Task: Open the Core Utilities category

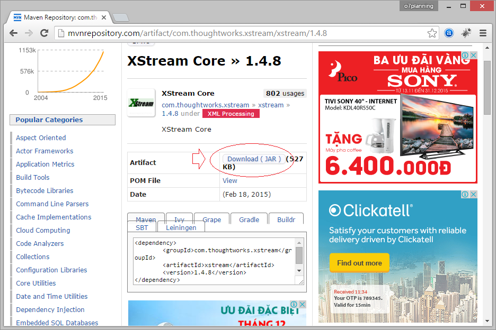Action: click(x=36, y=283)
